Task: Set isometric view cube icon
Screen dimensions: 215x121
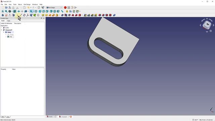Action: coord(36,11)
